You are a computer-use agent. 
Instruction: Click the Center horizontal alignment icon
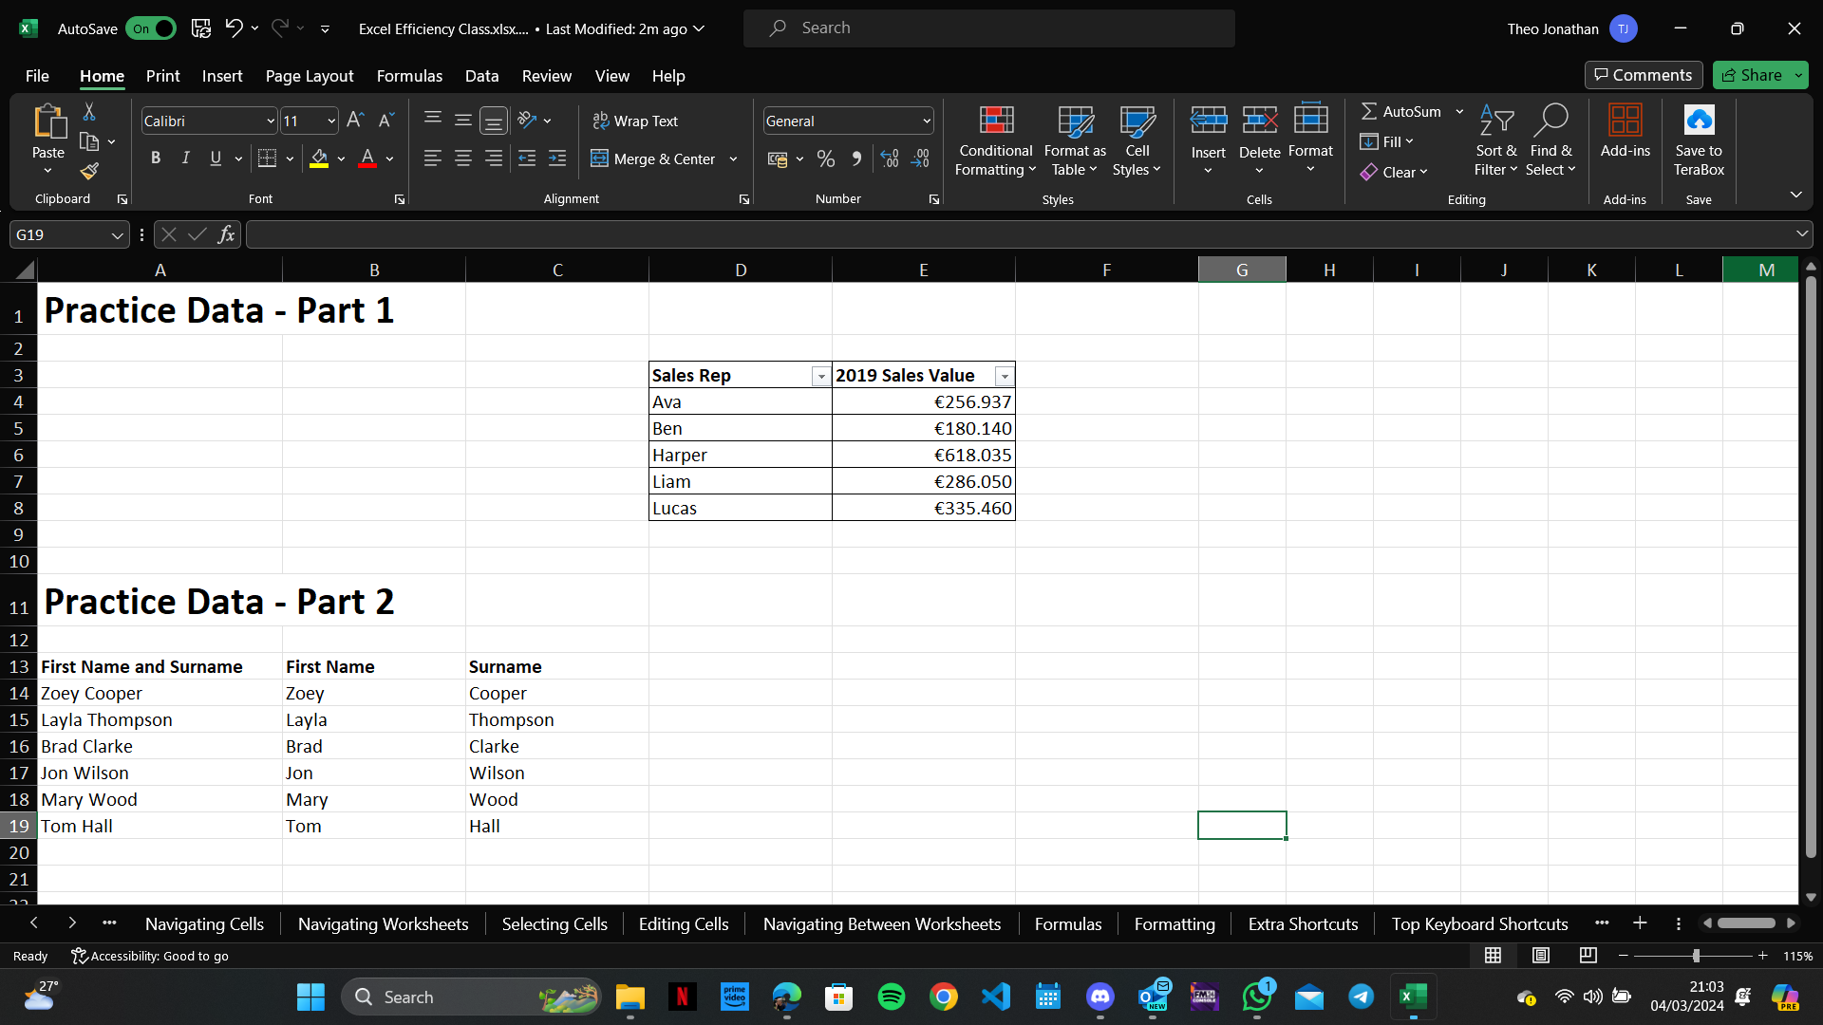pos(463,158)
